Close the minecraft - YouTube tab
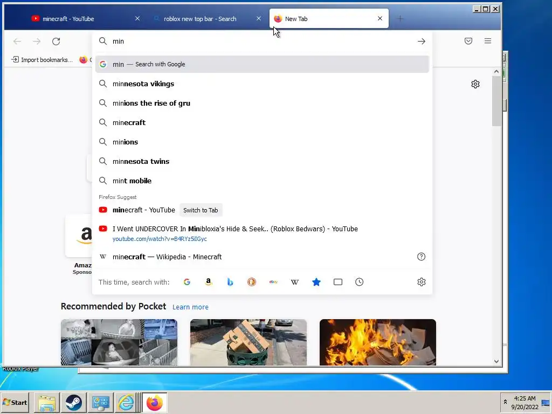The height and width of the screenshot is (414, 552). tap(137, 18)
